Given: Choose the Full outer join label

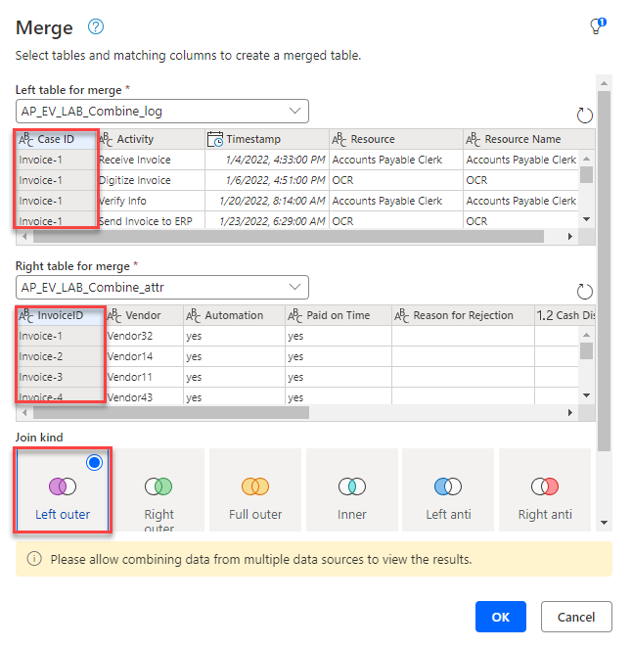Looking at the screenshot, I should point(255,515).
